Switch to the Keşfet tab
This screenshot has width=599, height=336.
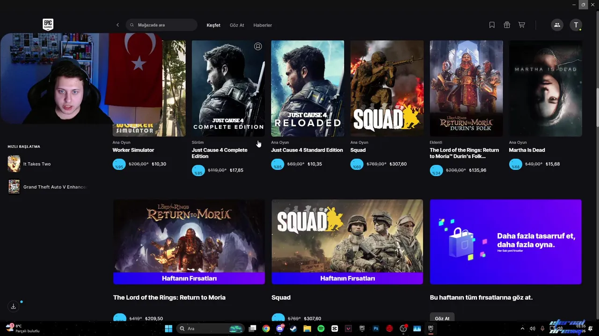pos(213,25)
